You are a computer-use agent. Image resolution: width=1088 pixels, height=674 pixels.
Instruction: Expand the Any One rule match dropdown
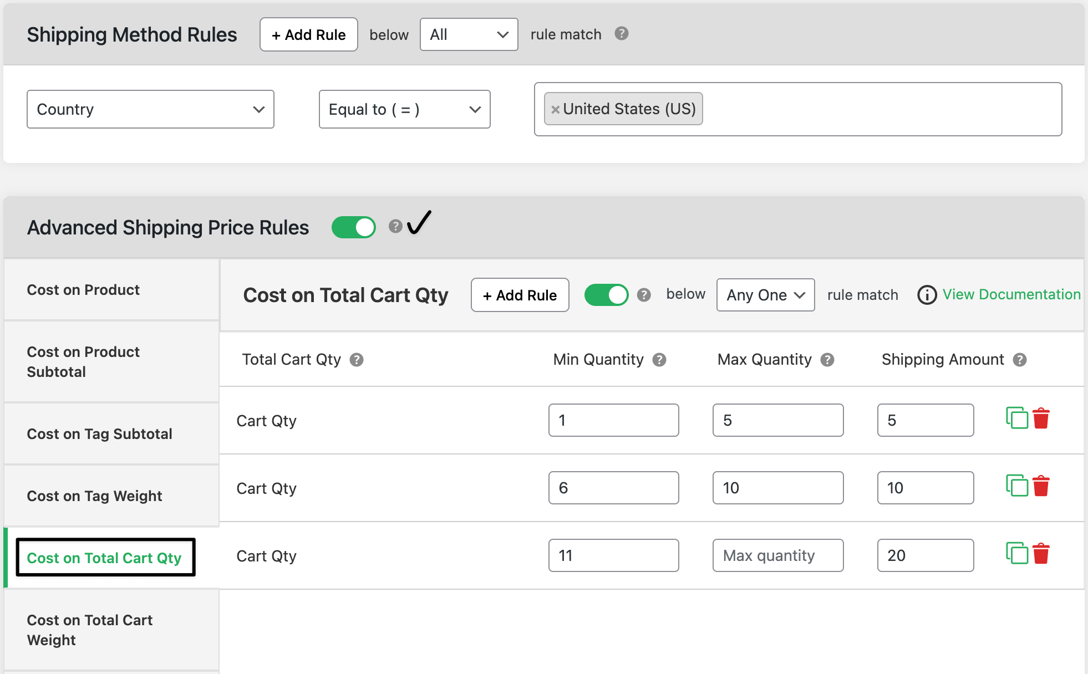point(765,295)
